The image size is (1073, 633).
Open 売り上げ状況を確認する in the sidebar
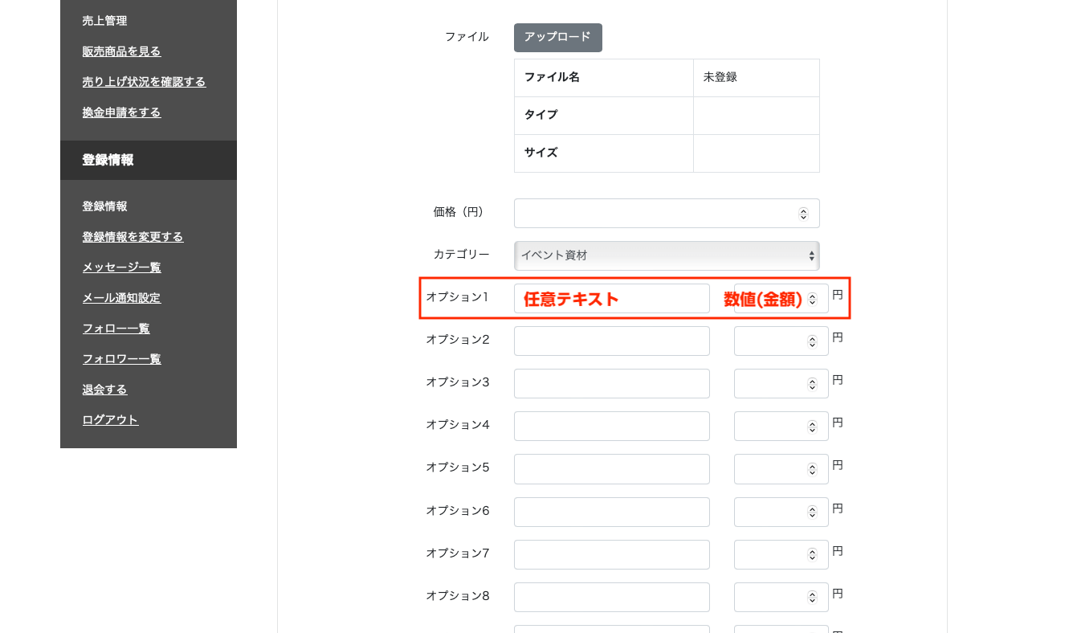[144, 82]
